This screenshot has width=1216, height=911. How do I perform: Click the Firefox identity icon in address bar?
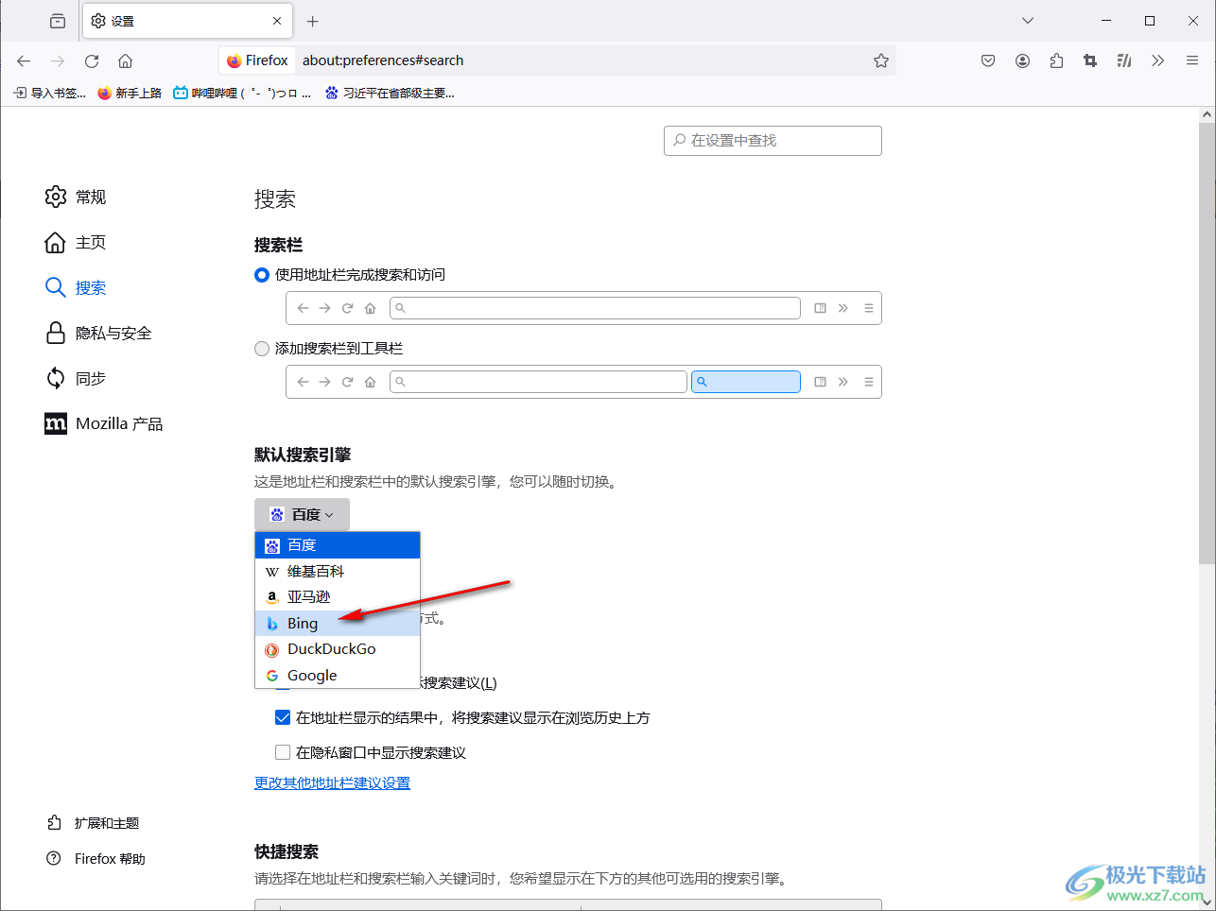pyautogui.click(x=257, y=60)
